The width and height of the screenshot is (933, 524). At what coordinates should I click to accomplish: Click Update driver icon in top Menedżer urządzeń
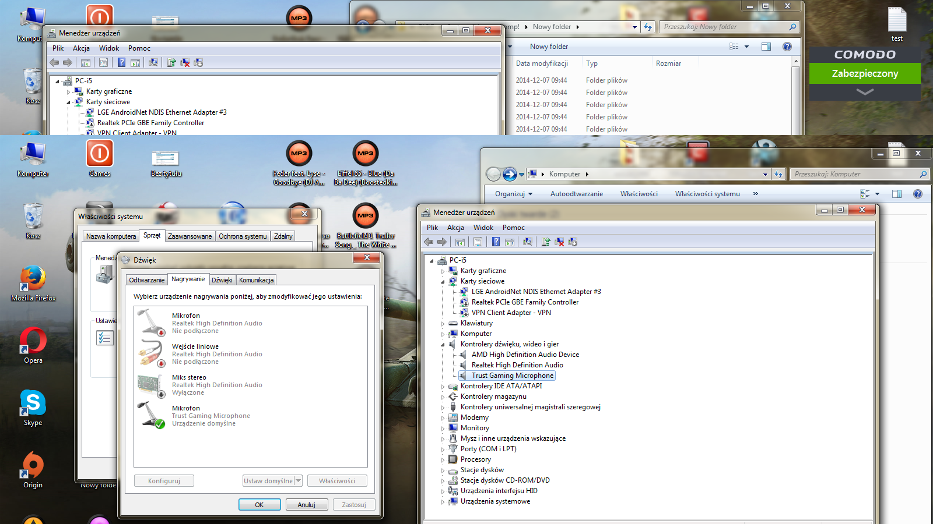[171, 63]
